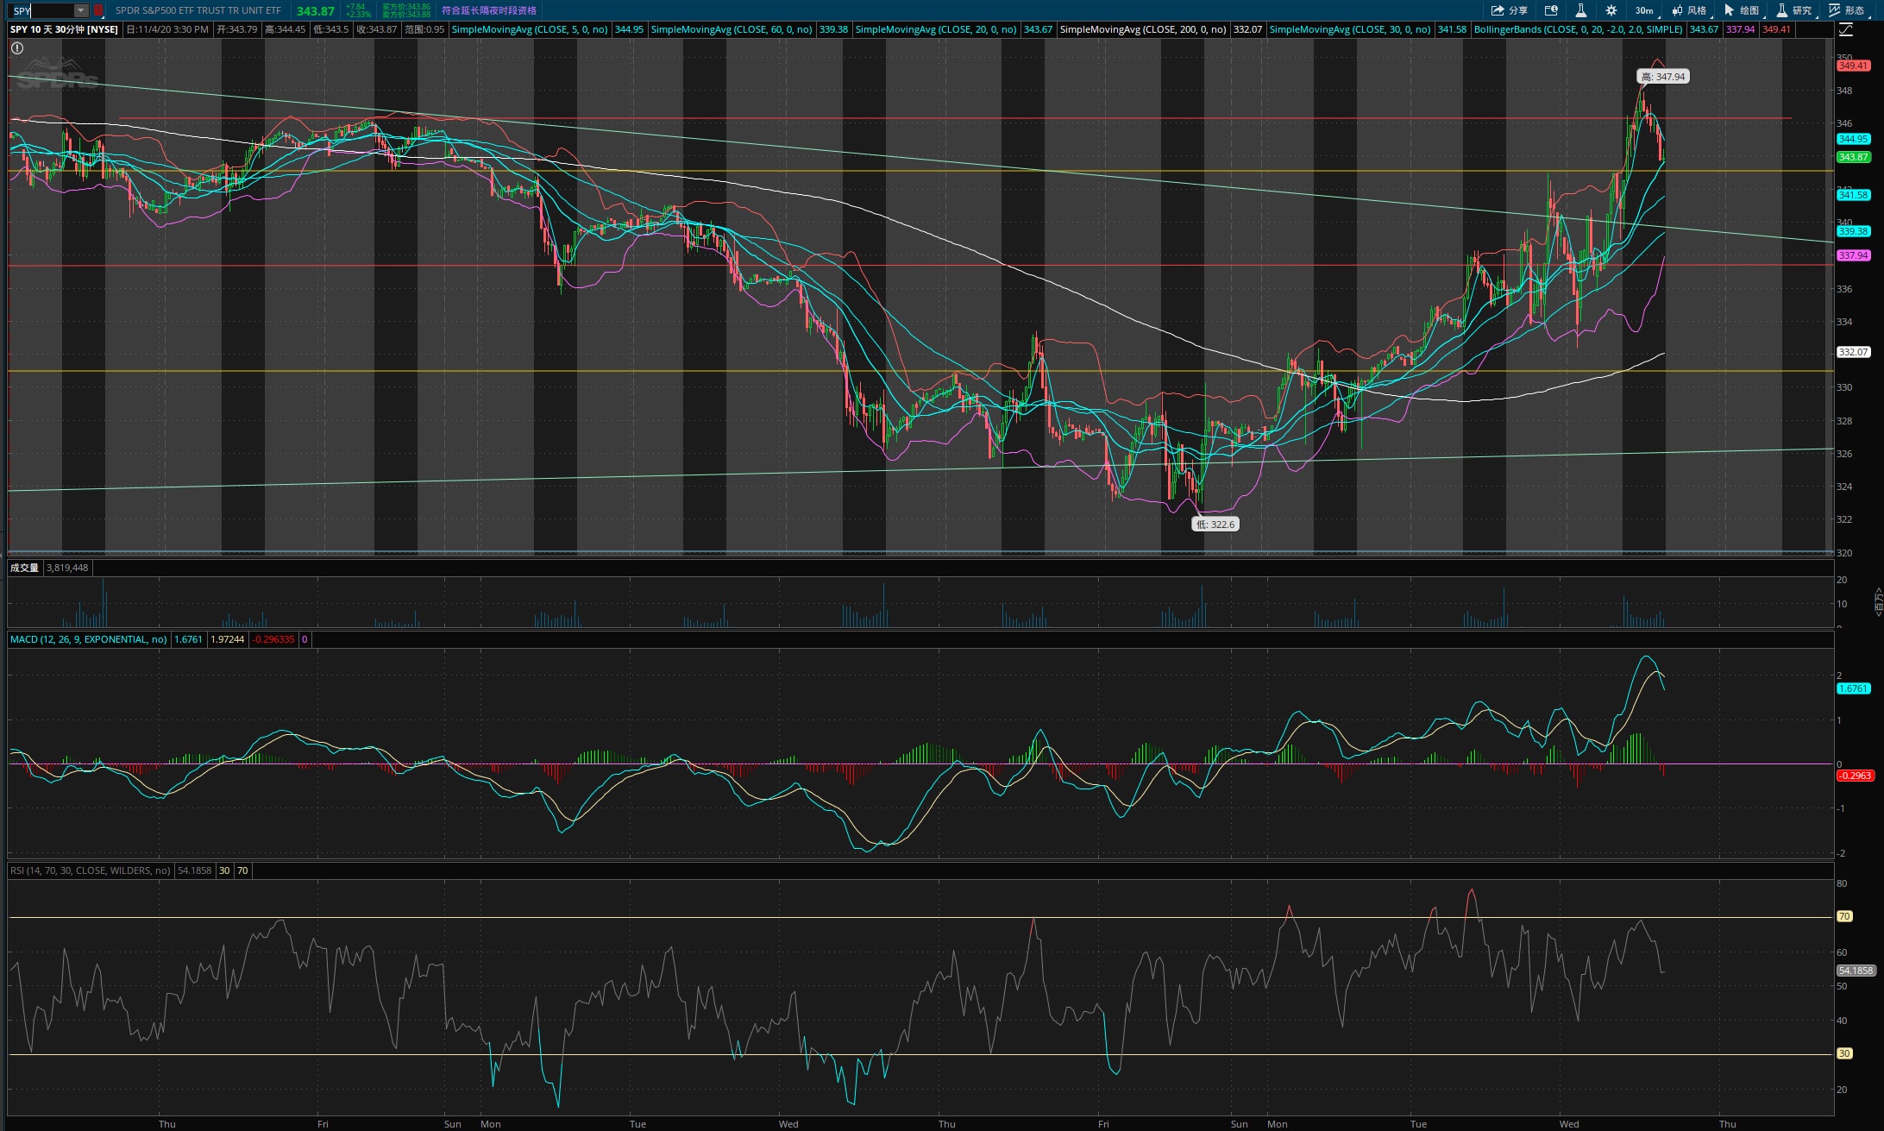
Task: Click the RSI 30 oversold level tag
Action: click(1843, 1053)
